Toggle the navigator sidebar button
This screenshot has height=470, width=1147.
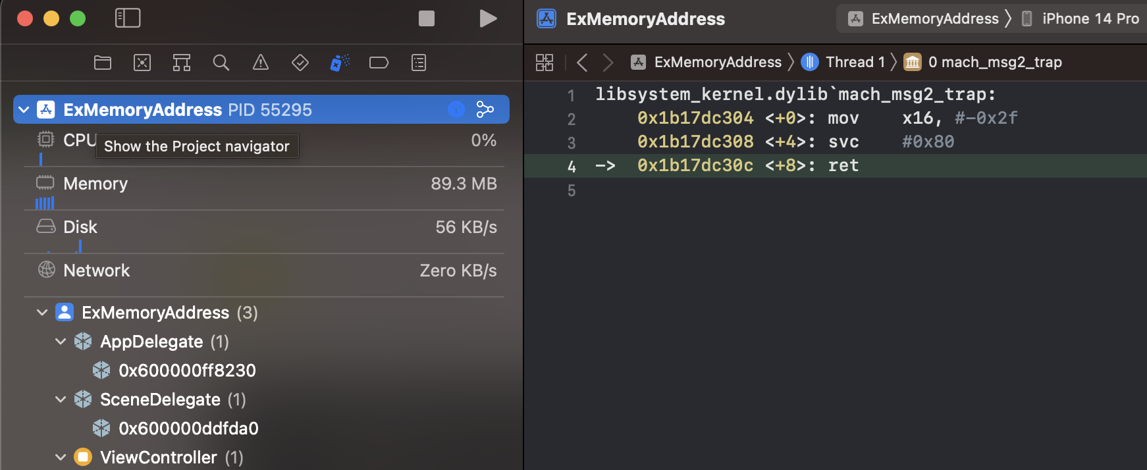pos(128,18)
